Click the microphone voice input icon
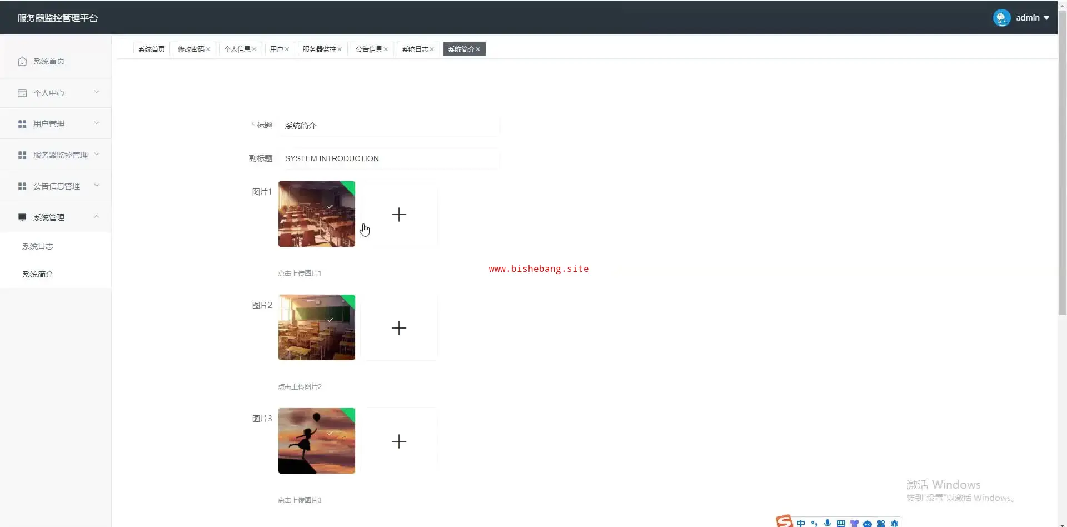The height and width of the screenshot is (527, 1067). click(x=827, y=523)
